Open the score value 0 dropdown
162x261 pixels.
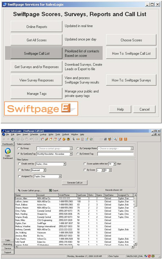click(108, 170)
